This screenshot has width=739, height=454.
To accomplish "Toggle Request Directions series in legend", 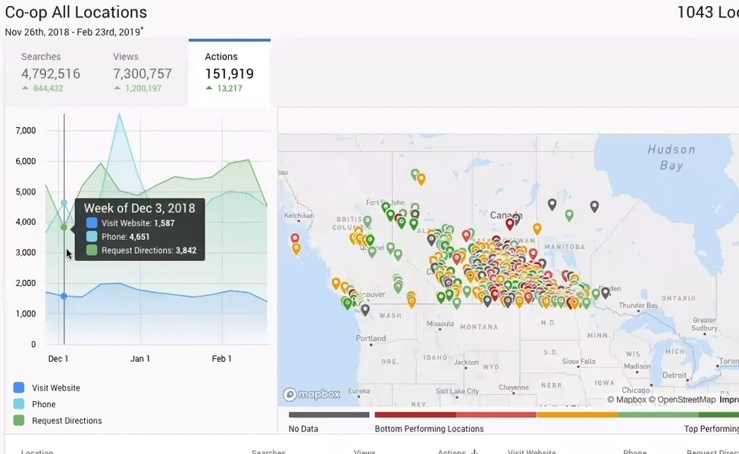I will 58,421.
